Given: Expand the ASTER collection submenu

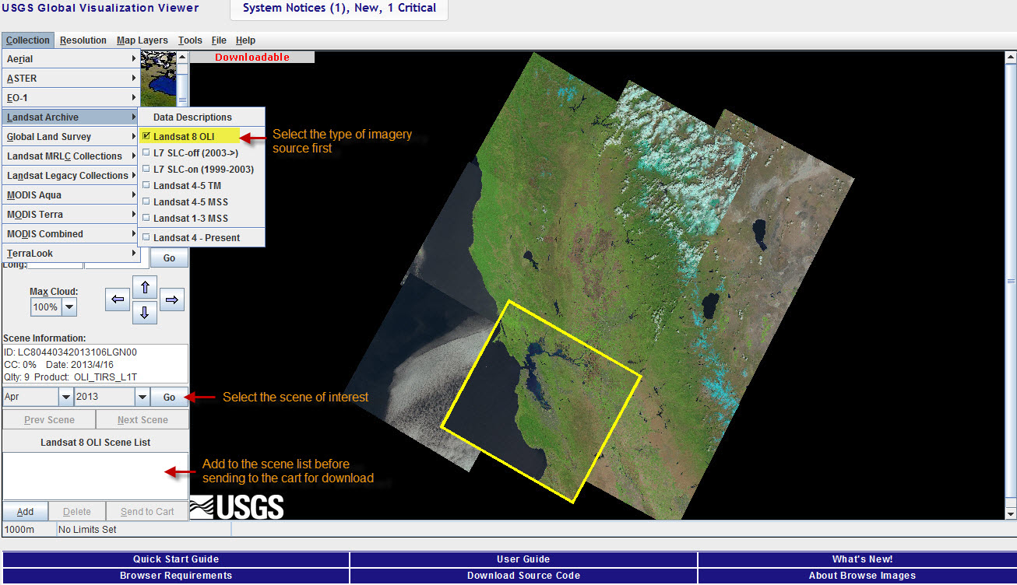Looking at the screenshot, I should pyautogui.click(x=71, y=78).
